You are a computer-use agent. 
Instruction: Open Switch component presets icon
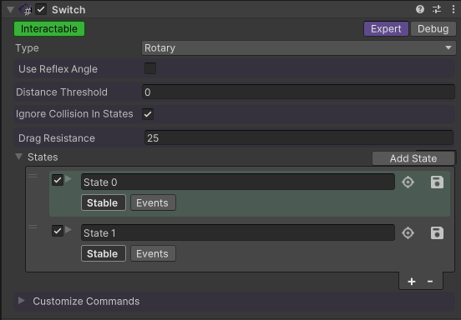click(437, 9)
